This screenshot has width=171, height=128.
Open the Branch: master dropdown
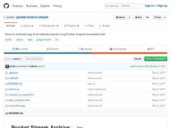tap(14, 59)
